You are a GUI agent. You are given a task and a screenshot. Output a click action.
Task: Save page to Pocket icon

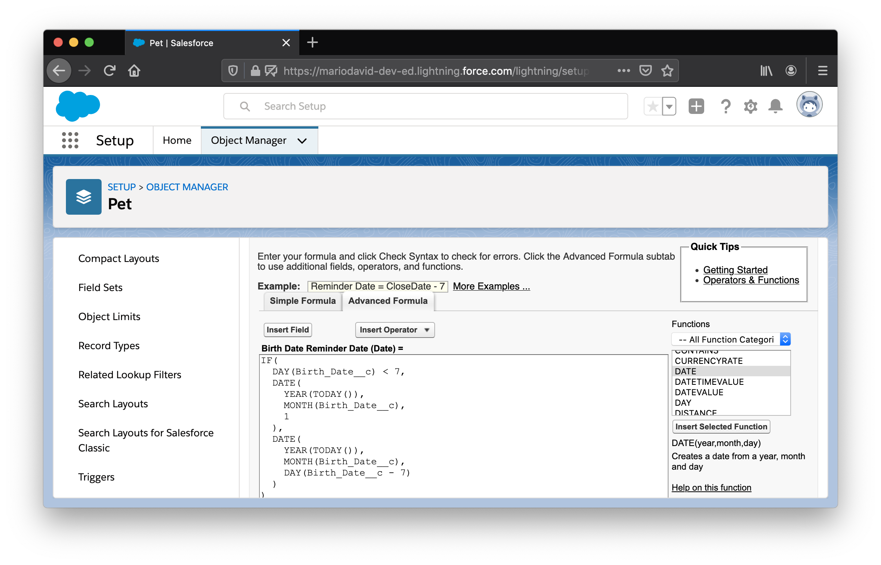[645, 71]
